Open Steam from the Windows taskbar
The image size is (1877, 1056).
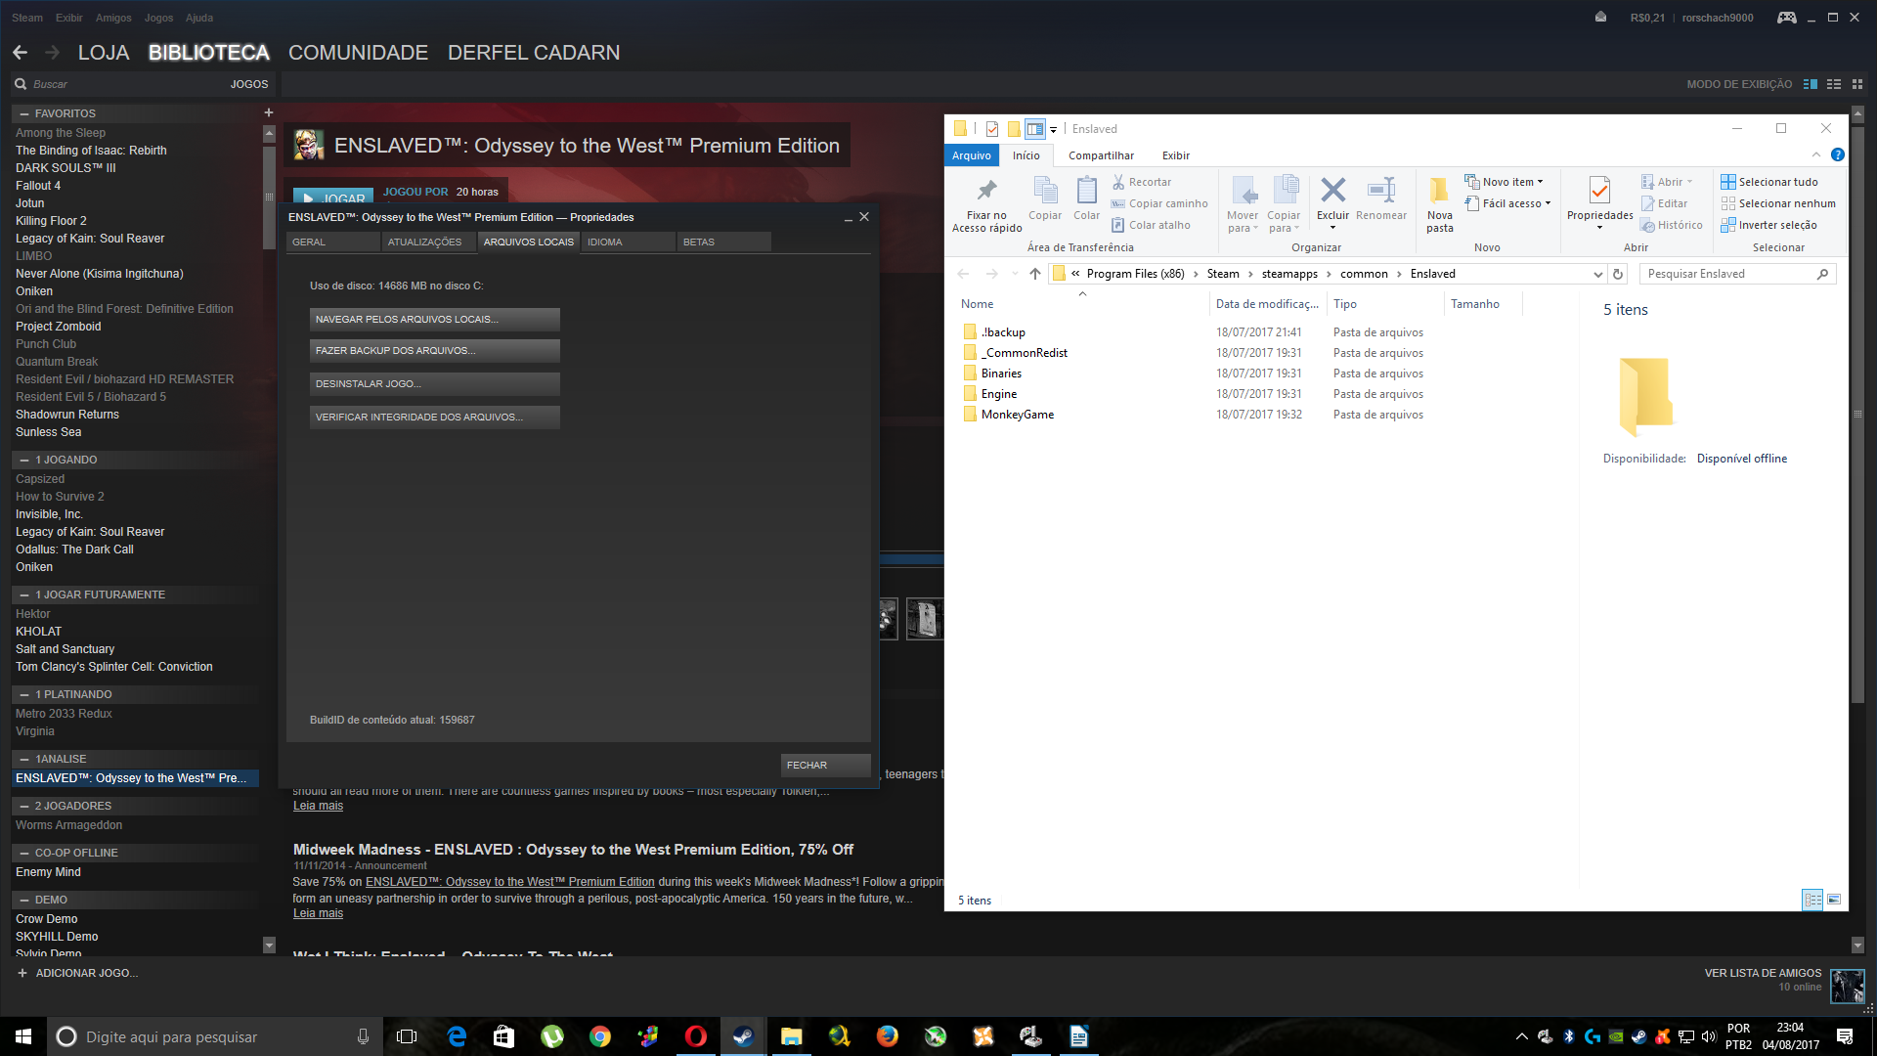743,1036
